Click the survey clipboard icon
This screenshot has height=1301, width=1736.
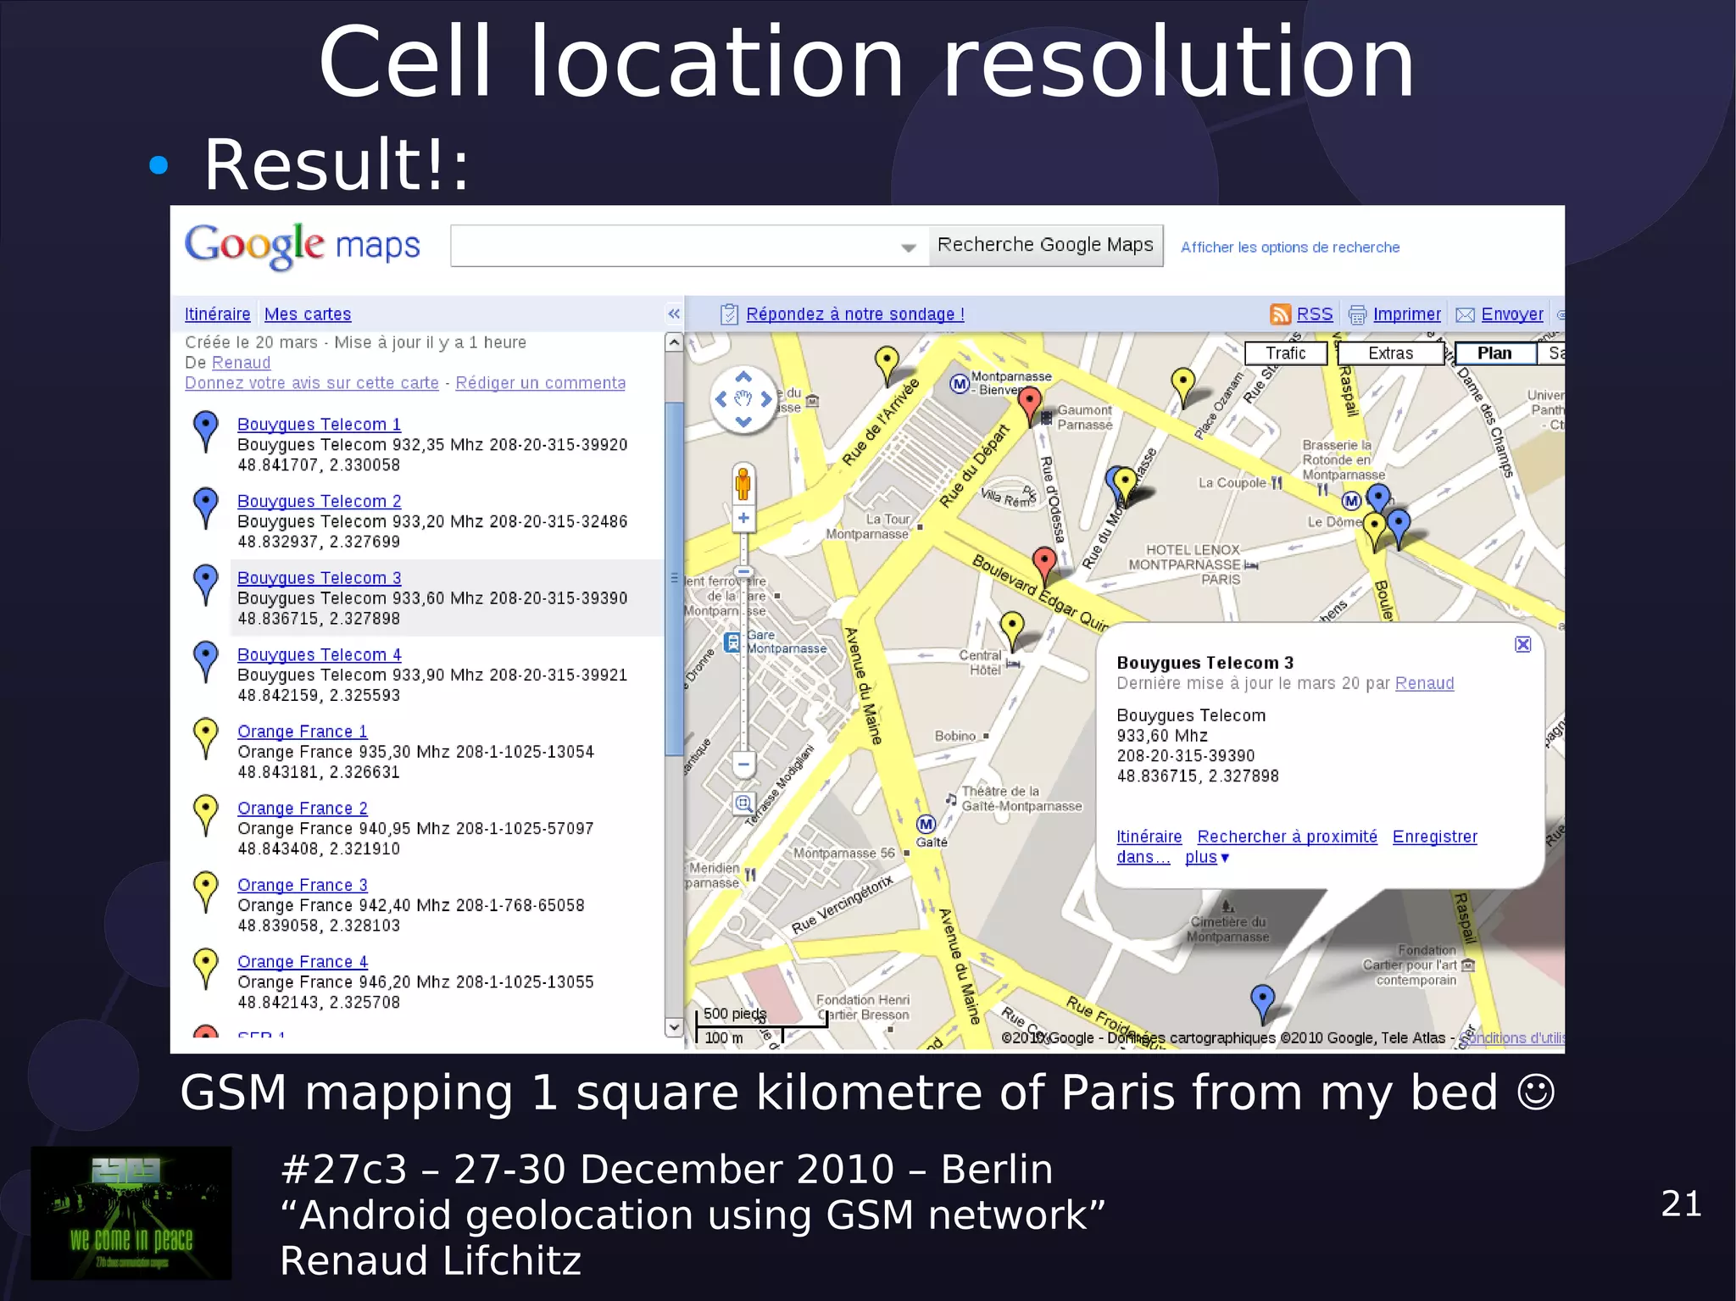(729, 314)
